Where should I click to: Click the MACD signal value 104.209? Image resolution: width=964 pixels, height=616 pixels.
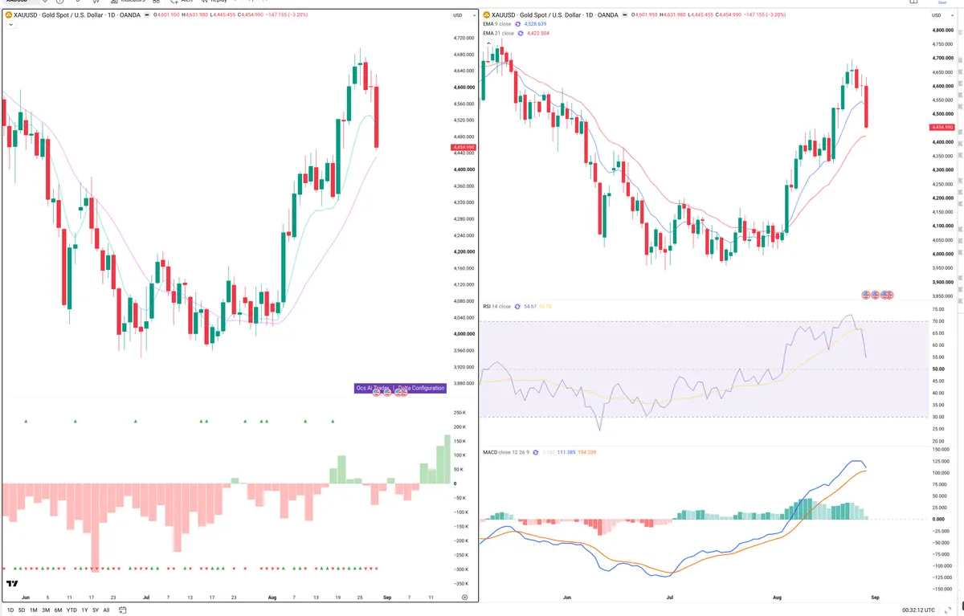(x=586, y=452)
